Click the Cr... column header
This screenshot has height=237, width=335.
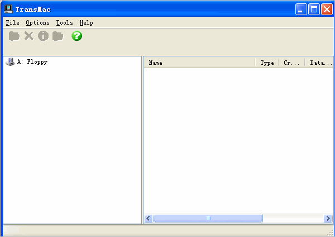[291, 63]
